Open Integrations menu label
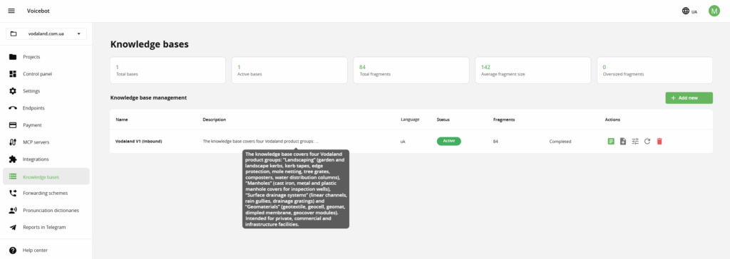Screen dimensions: 730x259 pos(36,159)
